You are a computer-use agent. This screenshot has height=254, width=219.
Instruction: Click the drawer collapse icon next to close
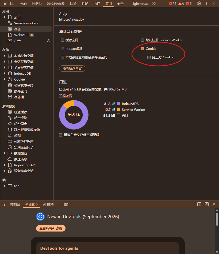pyautogui.click(x=207, y=204)
